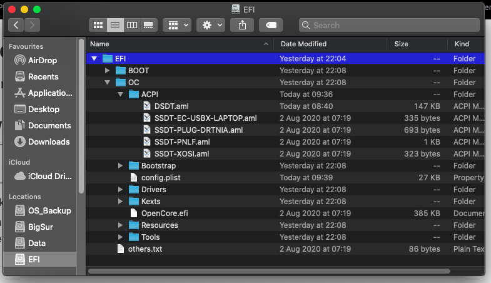491x283 pixels.
Task: Select SSDT-EC-USBX-LAPTOP.aml file
Action: [x=205, y=118]
